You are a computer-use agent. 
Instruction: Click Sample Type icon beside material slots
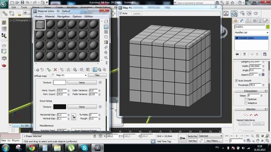[x=106, y=22]
